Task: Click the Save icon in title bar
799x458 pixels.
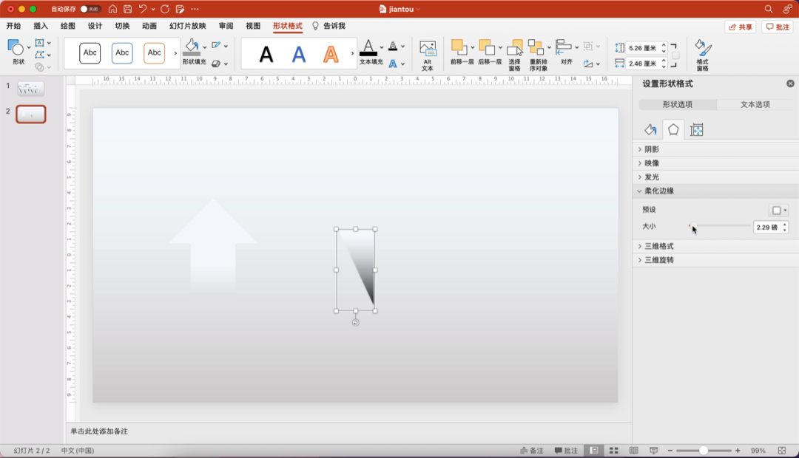Action: point(127,9)
